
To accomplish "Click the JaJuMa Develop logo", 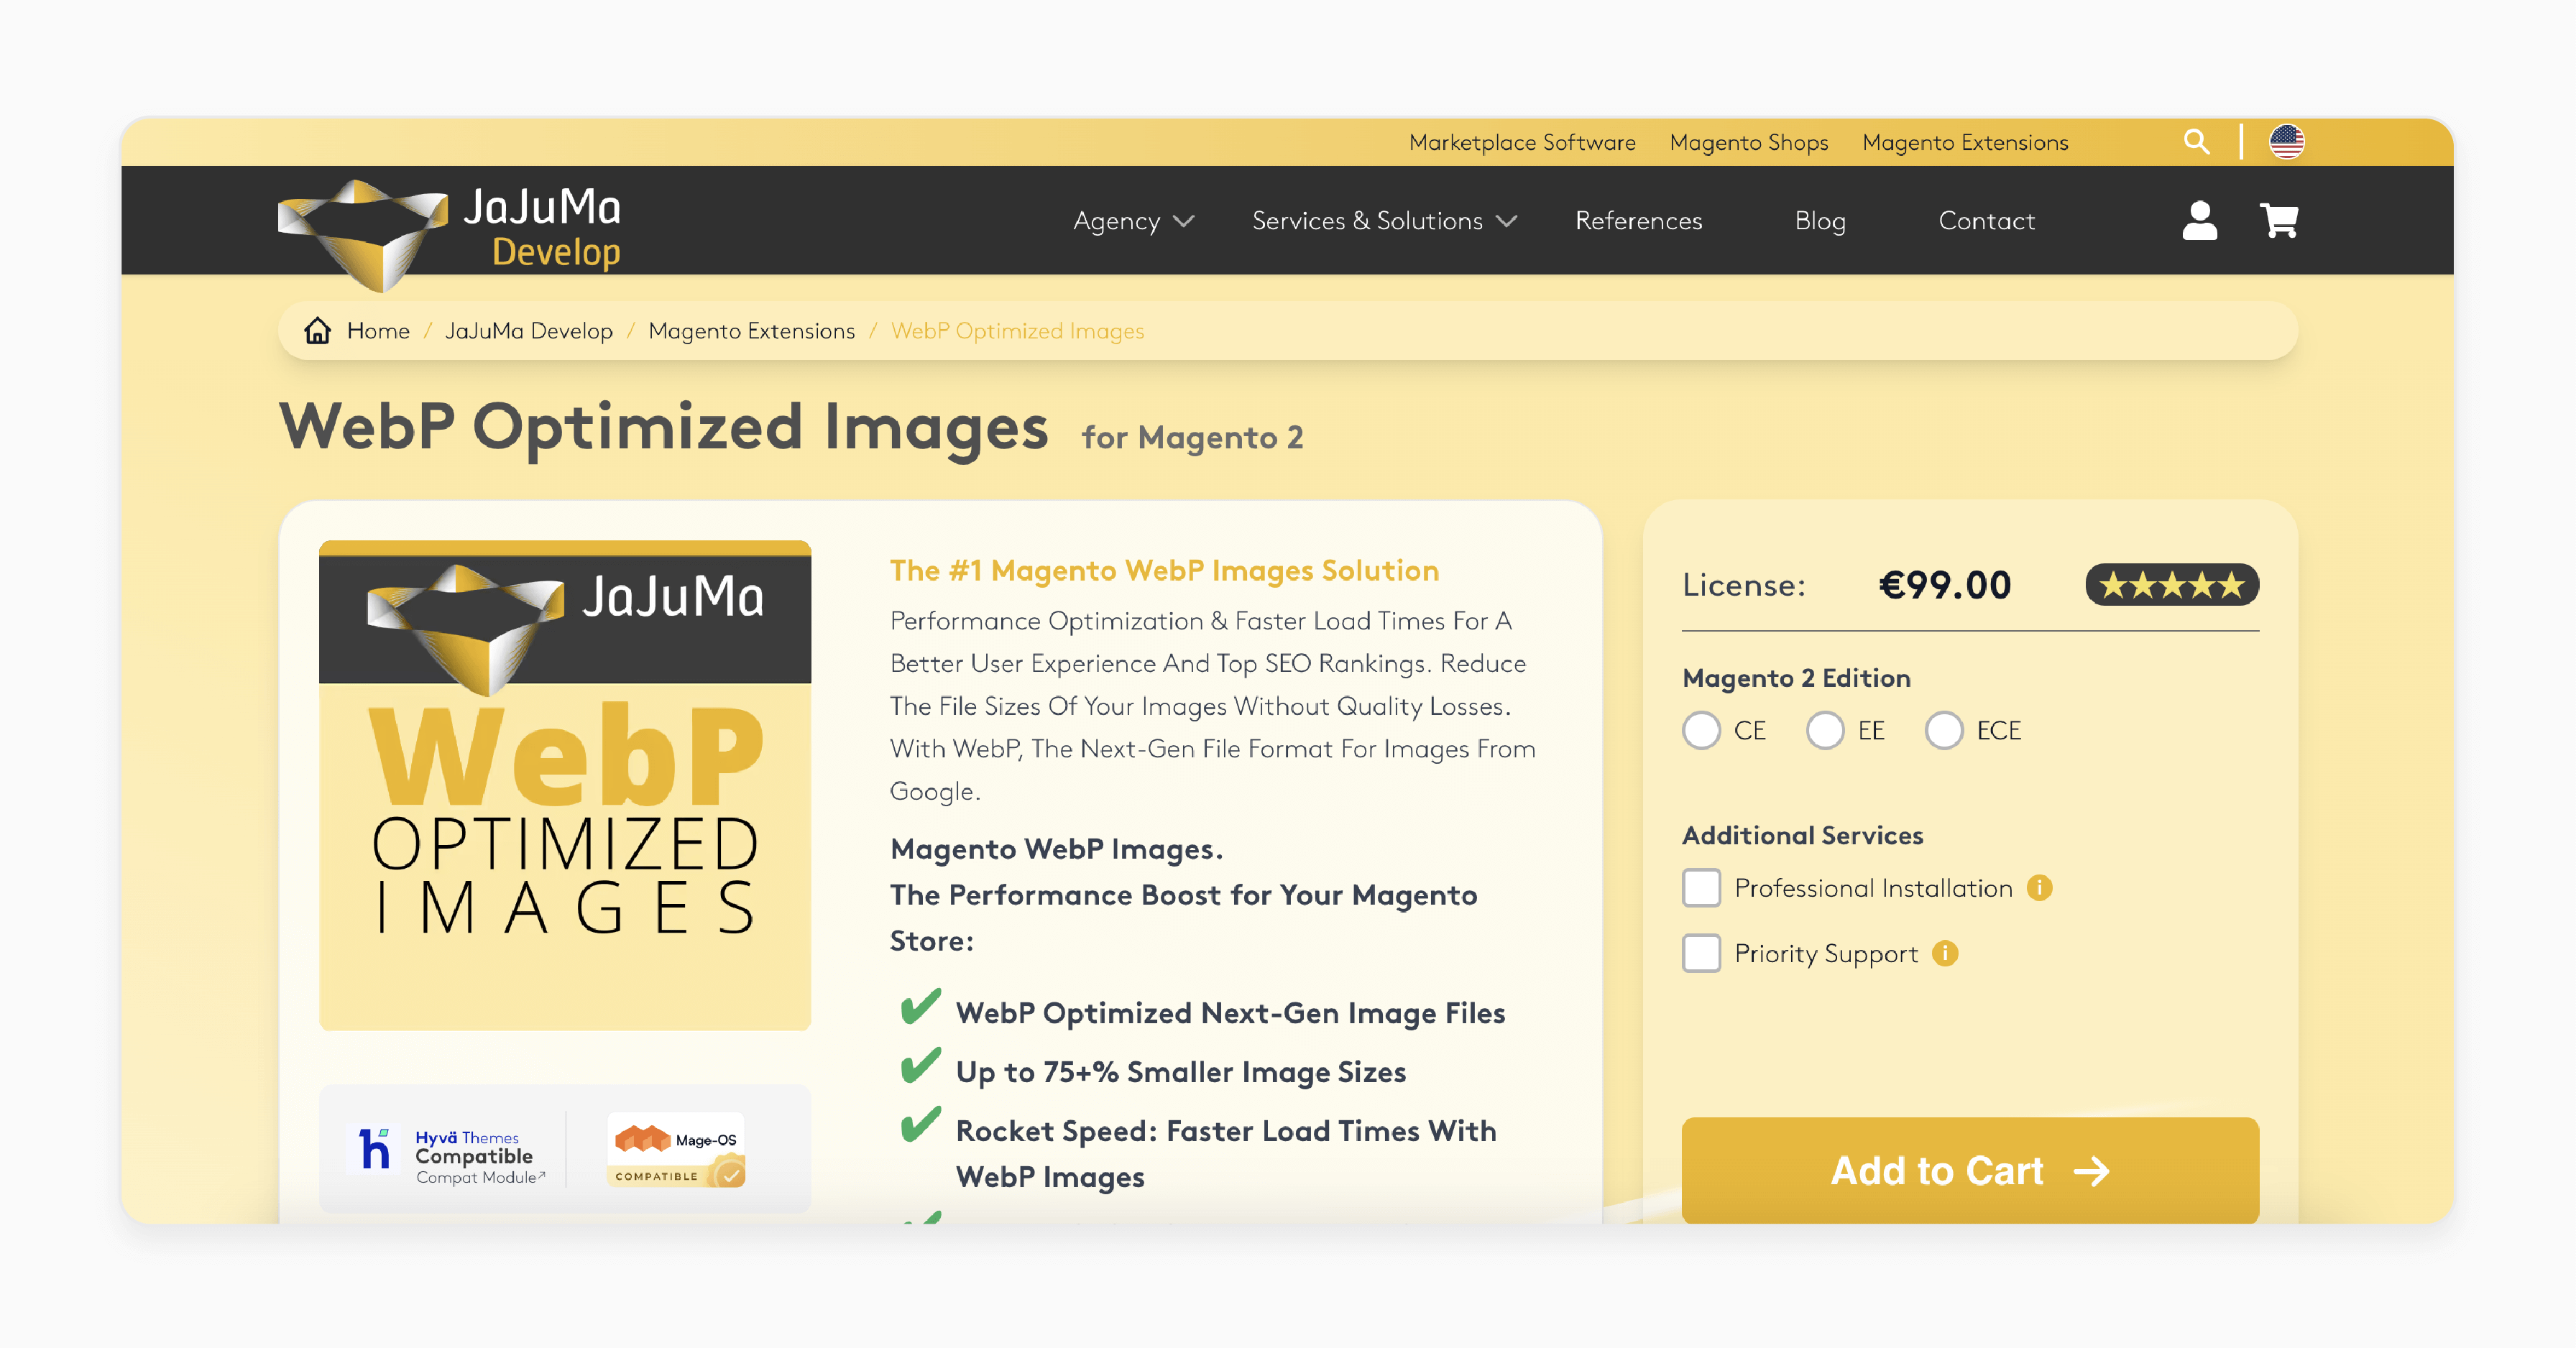I will (x=450, y=235).
